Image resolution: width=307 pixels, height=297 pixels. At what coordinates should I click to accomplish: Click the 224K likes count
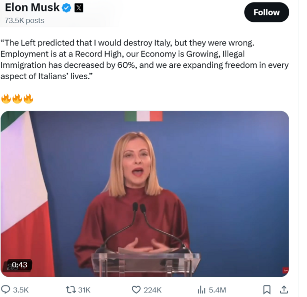(153, 290)
